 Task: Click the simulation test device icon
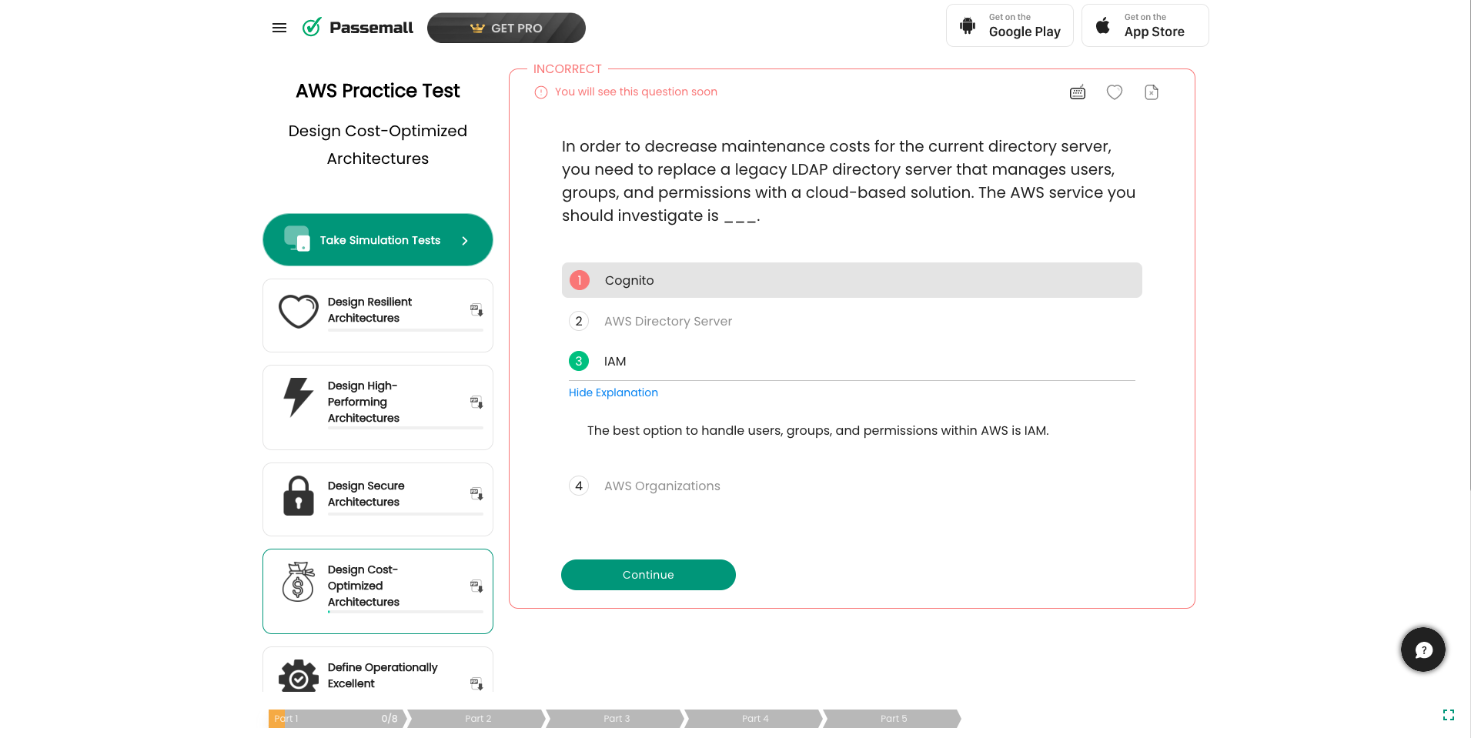coord(297,239)
